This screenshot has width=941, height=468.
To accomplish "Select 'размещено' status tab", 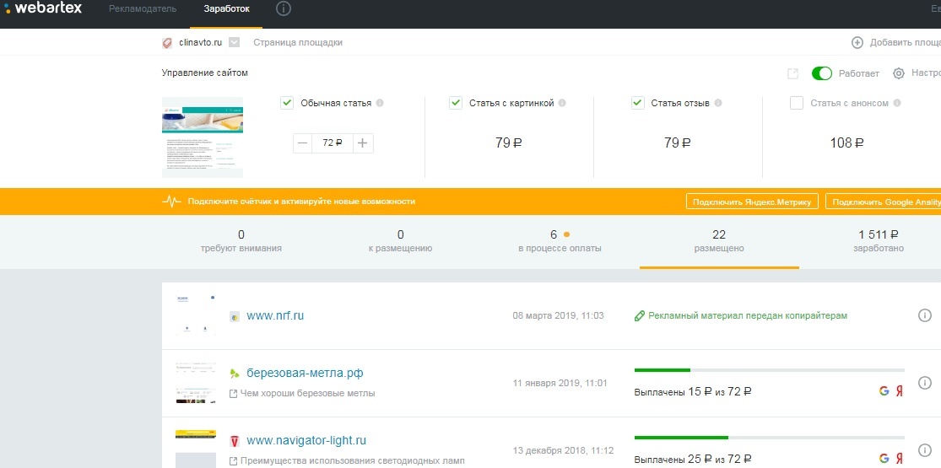I will 720,241.
